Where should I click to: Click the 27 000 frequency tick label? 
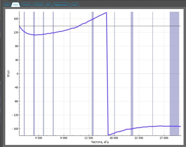coord(164,138)
